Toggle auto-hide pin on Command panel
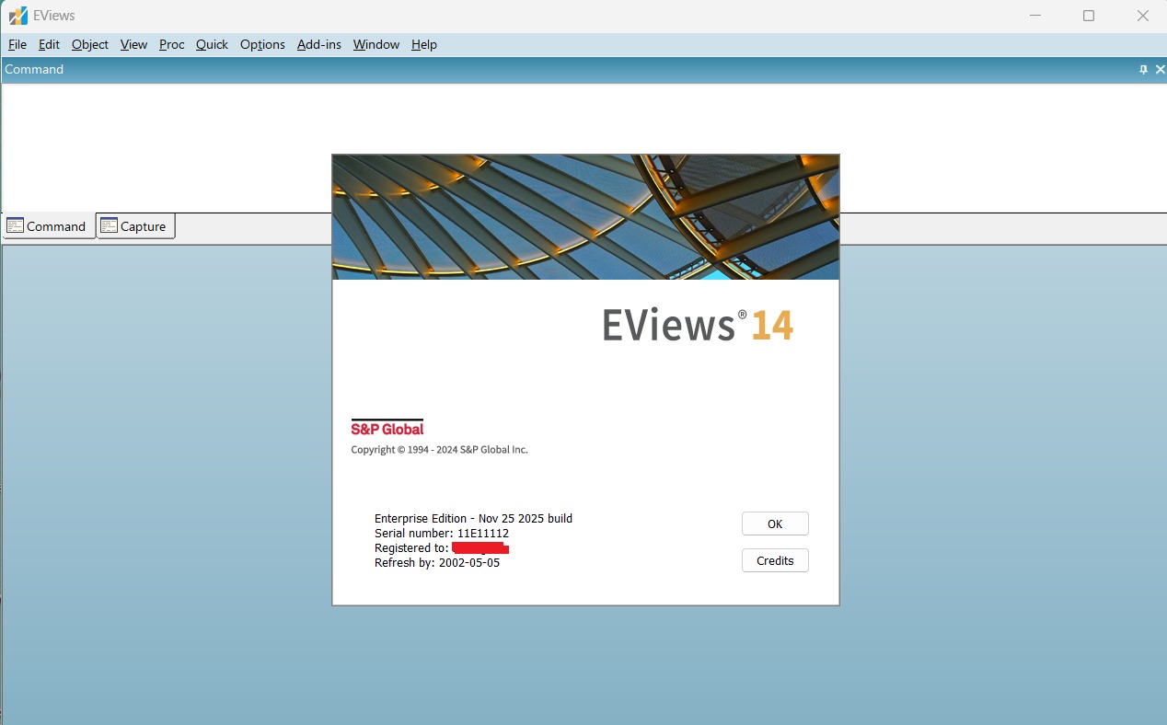Screen dimensions: 1167x725 (1144, 70)
